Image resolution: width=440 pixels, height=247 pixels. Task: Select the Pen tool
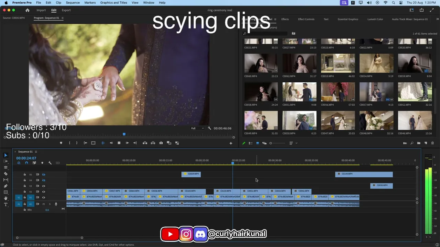(5, 186)
